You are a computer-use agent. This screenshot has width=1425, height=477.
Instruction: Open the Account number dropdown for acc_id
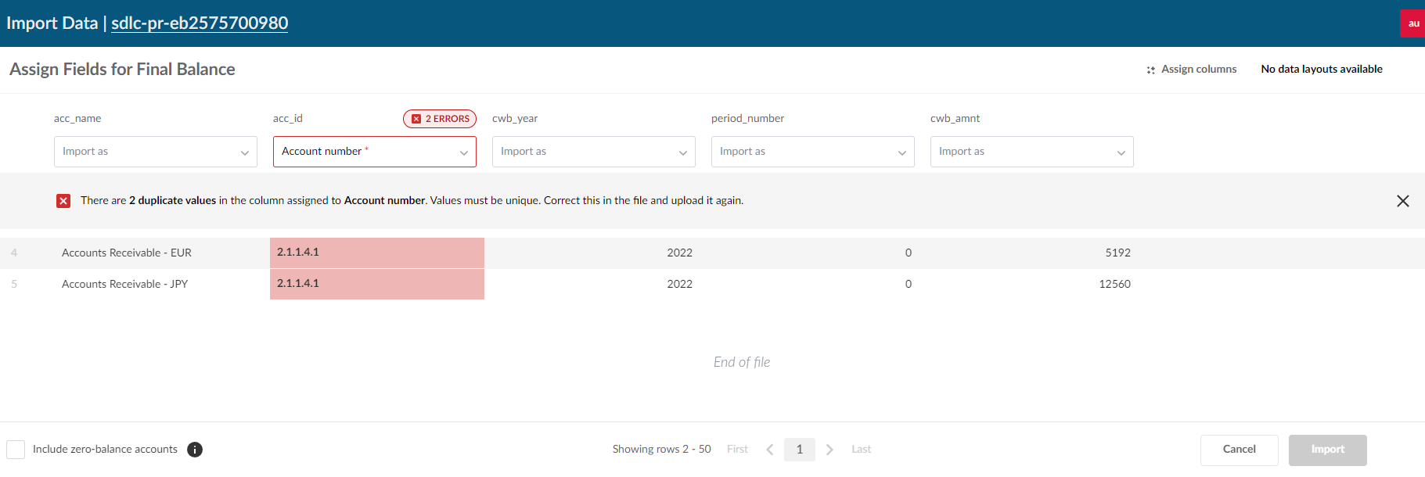[x=374, y=152]
